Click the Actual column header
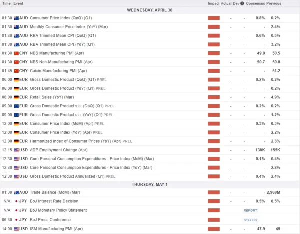 pyautogui.click(x=226, y=3)
